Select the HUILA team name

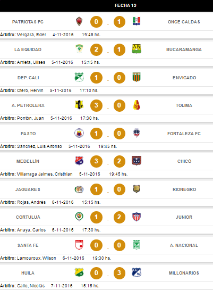[28, 273]
